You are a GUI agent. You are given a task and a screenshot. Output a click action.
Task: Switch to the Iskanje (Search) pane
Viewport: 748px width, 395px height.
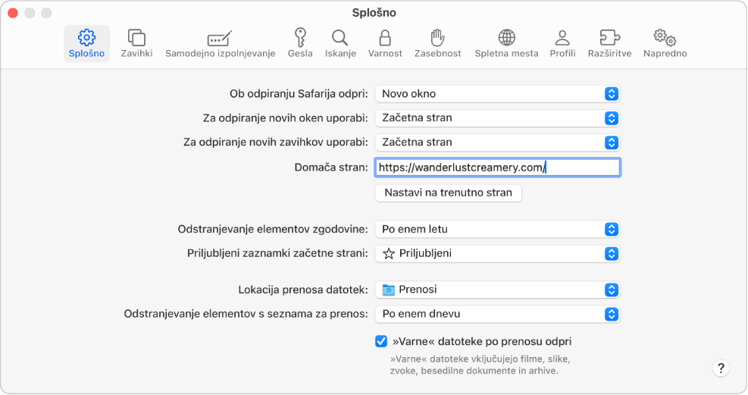[340, 43]
